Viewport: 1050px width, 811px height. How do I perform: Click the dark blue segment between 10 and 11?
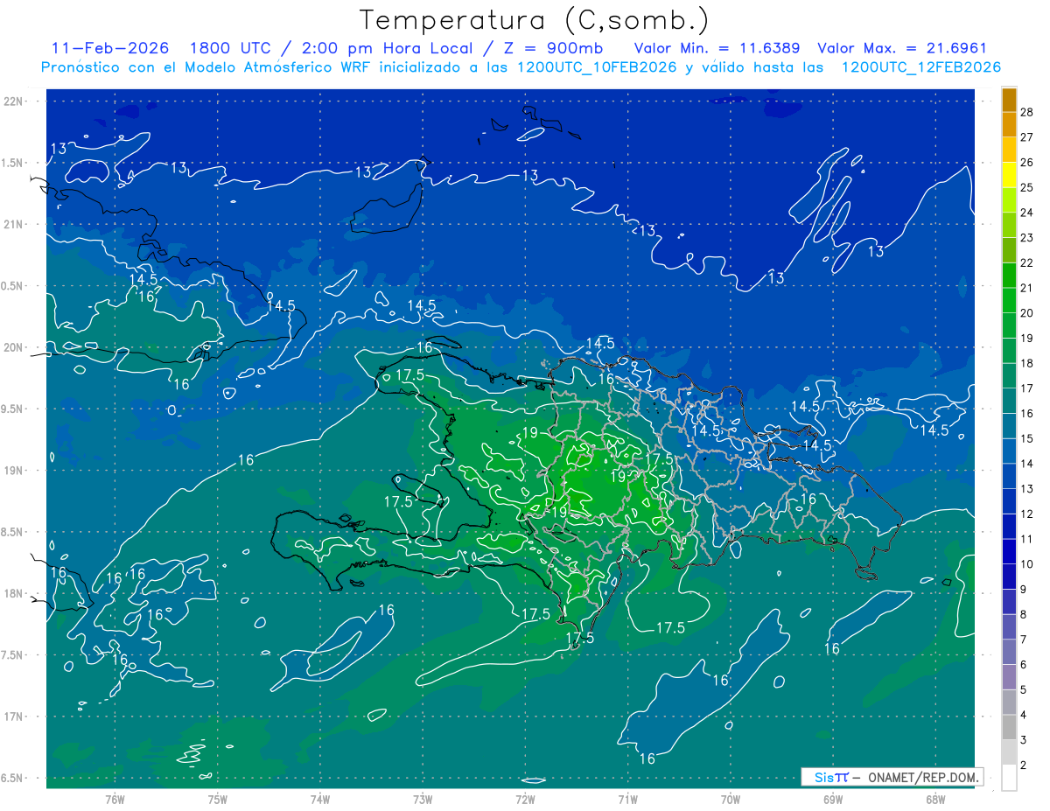click(1009, 552)
